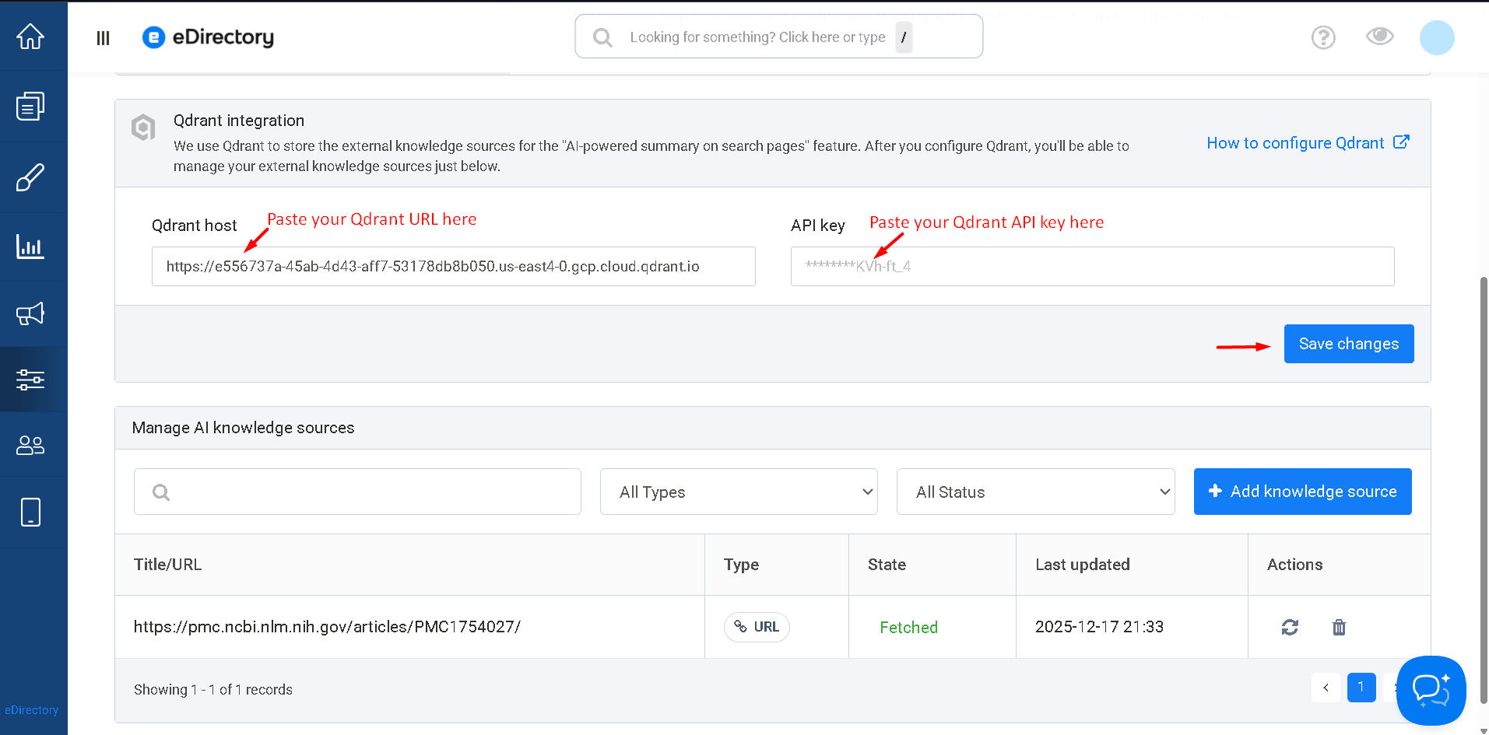
Task: Click the Manage AI knowledge sources heading
Action: pos(243,428)
